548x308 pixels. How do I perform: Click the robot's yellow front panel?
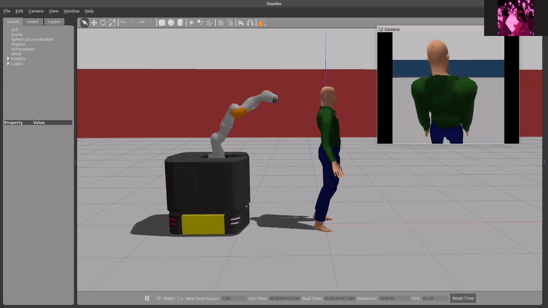[203, 224]
